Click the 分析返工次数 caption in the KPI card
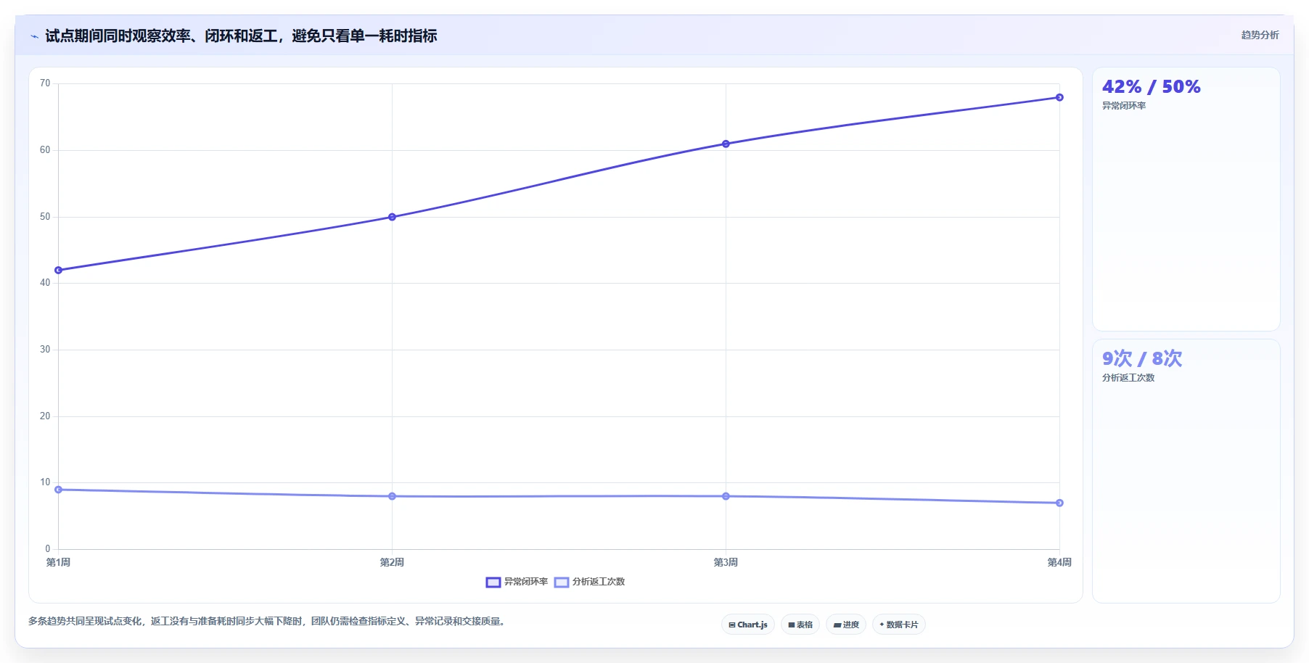Viewport: 1309px width, 663px height. coord(1128,378)
